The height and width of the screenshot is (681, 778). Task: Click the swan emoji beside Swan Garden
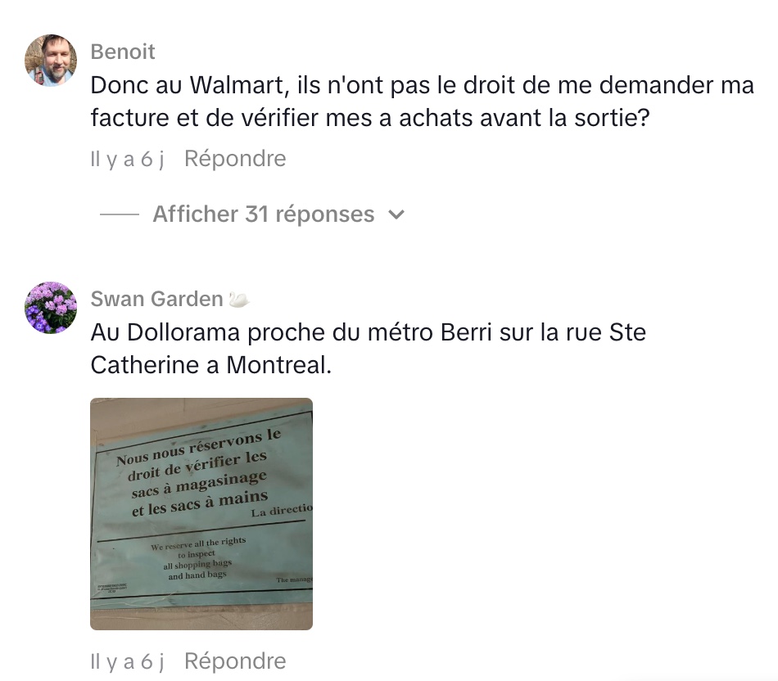(238, 299)
